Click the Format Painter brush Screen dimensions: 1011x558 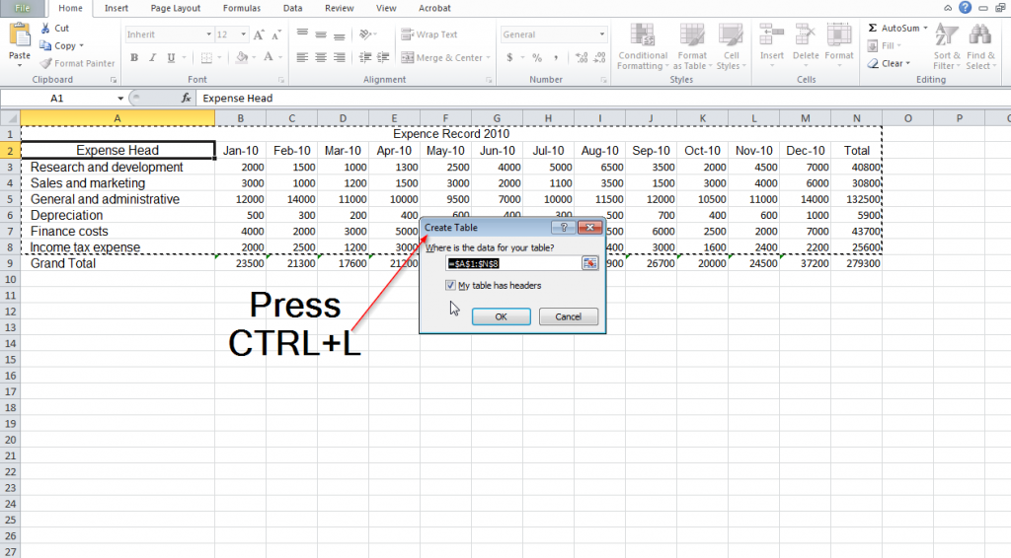[x=46, y=63]
